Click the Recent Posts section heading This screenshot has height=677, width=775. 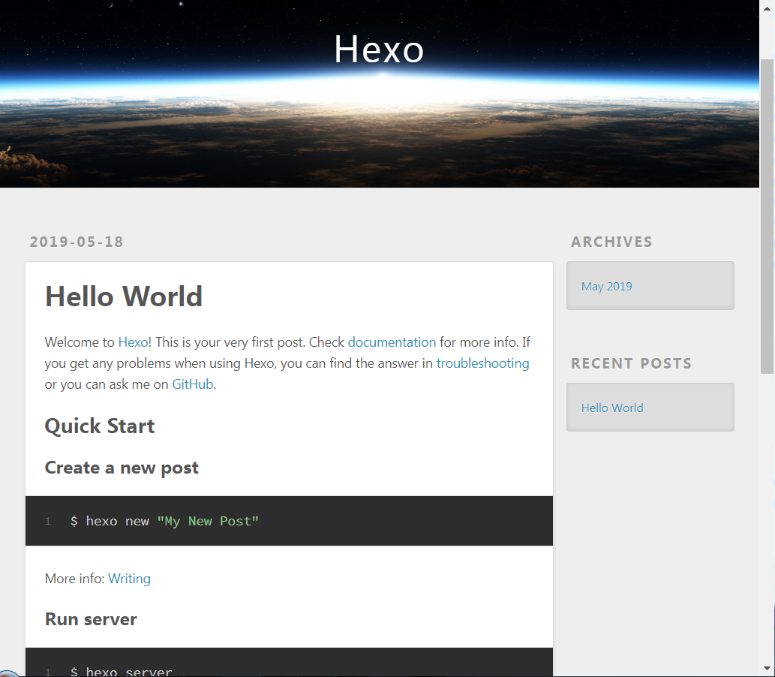pyautogui.click(x=631, y=363)
